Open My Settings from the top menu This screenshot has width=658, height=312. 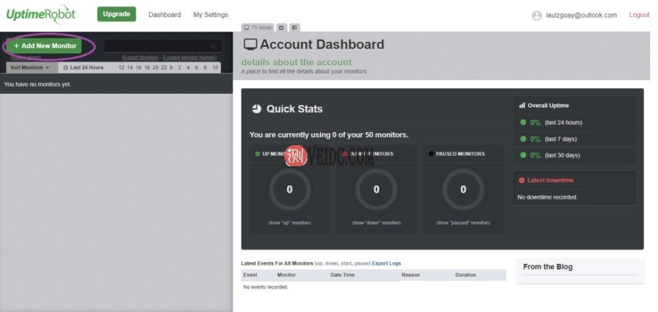coord(211,14)
